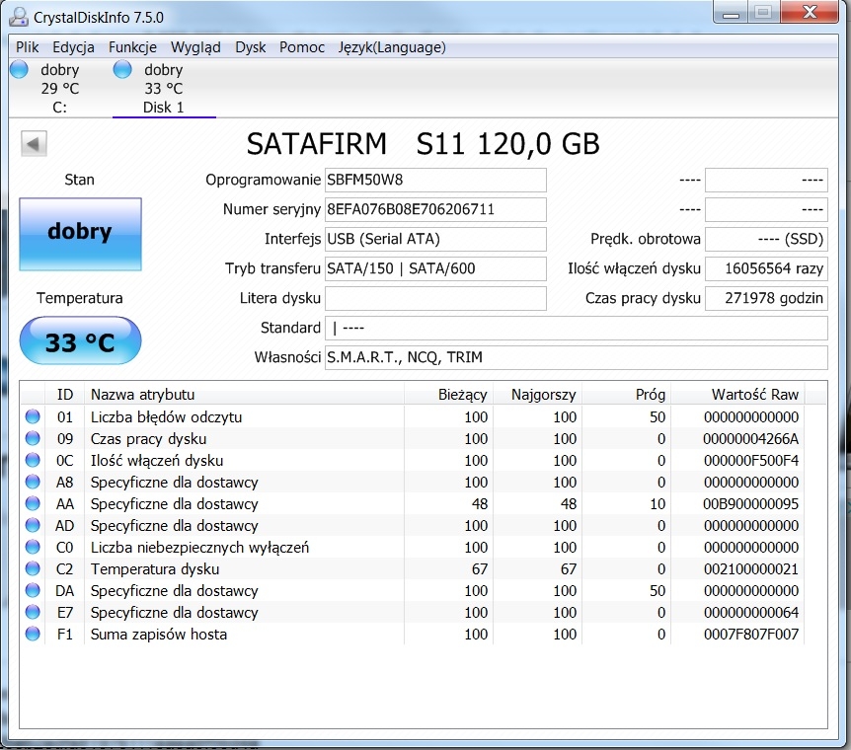Screen dimensions: 851x750
Task: Click status orb for attribute C2
Action: tap(33, 568)
